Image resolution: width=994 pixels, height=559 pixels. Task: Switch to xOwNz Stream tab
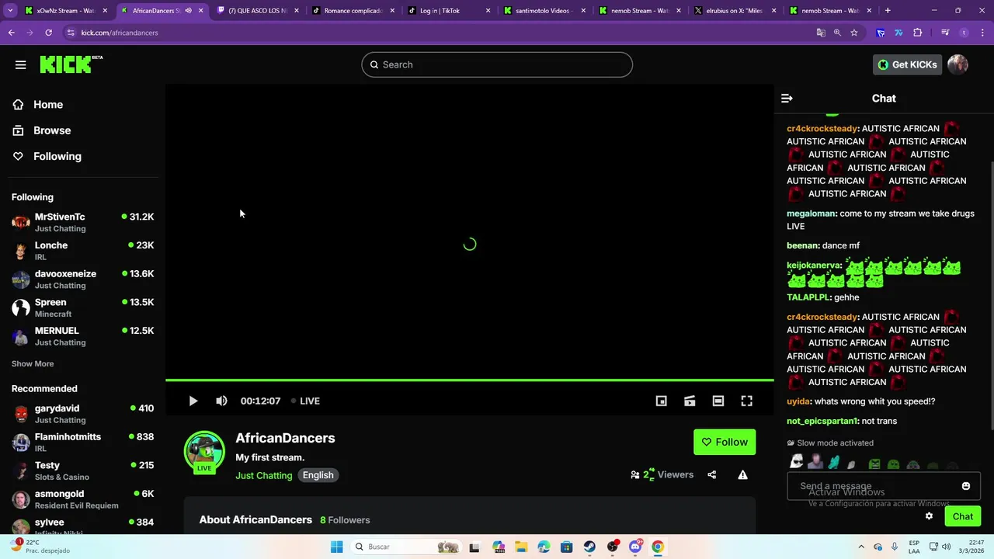point(66,11)
